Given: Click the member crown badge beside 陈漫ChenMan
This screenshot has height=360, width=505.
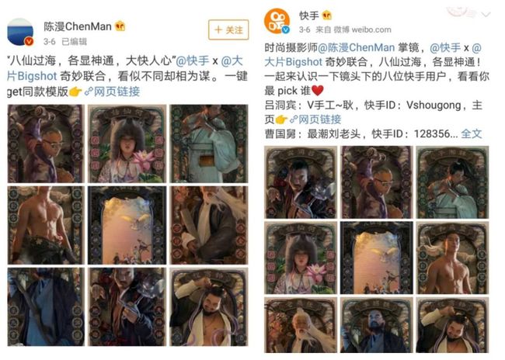Looking at the screenshot, I should (x=120, y=26).
